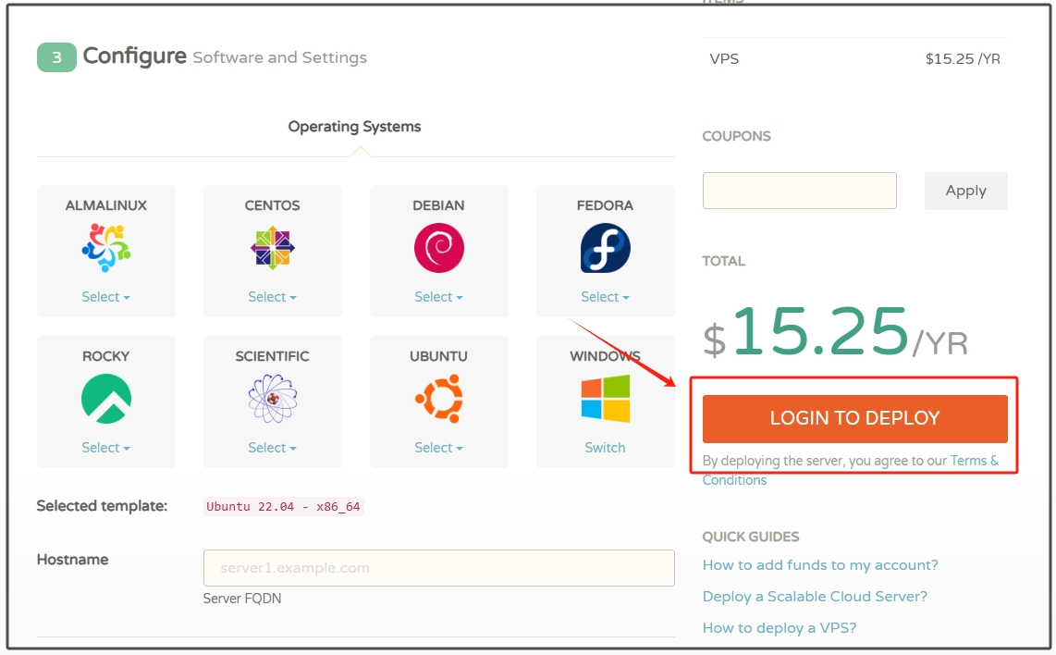Expand the Fedora Select version menu
Screen dimensions: 1056x655
pyautogui.click(x=605, y=297)
